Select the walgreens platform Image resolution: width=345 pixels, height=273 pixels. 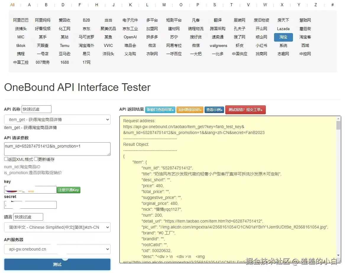218,46
